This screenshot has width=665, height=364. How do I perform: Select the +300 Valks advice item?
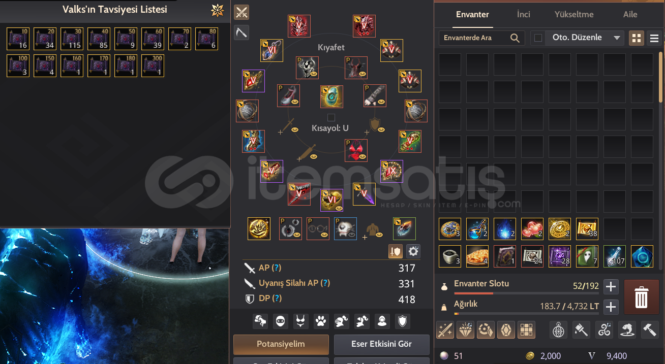pos(153,66)
